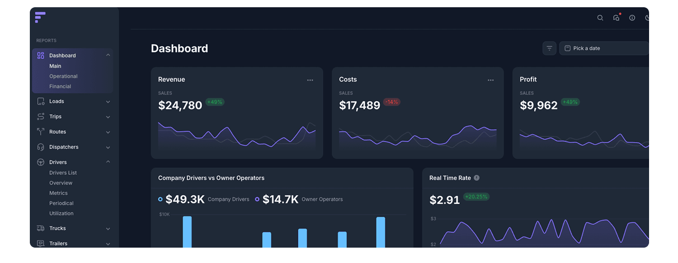This screenshot has height=263, width=678.
Task: Open Utilization under Drivers
Action: pyautogui.click(x=61, y=213)
